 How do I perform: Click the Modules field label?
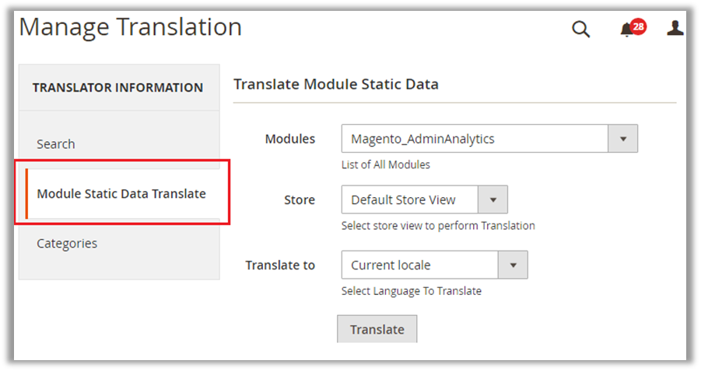click(x=290, y=139)
